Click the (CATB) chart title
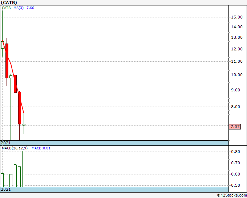The height and width of the screenshot is (198, 247). click(9, 3)
